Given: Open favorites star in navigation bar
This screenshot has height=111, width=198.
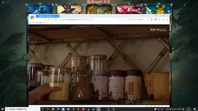Looking at the screenshot, I should coord(56,19).
